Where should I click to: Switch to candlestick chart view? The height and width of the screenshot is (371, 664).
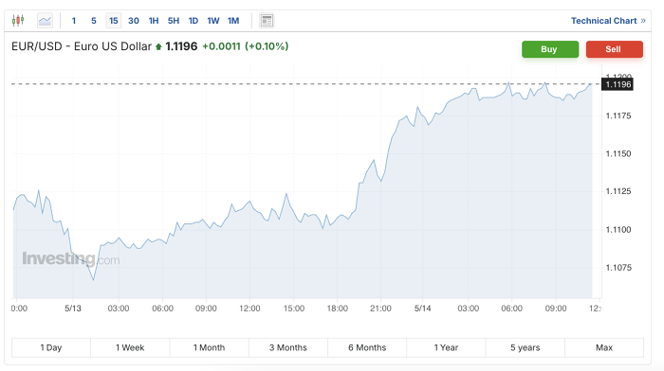18,20
